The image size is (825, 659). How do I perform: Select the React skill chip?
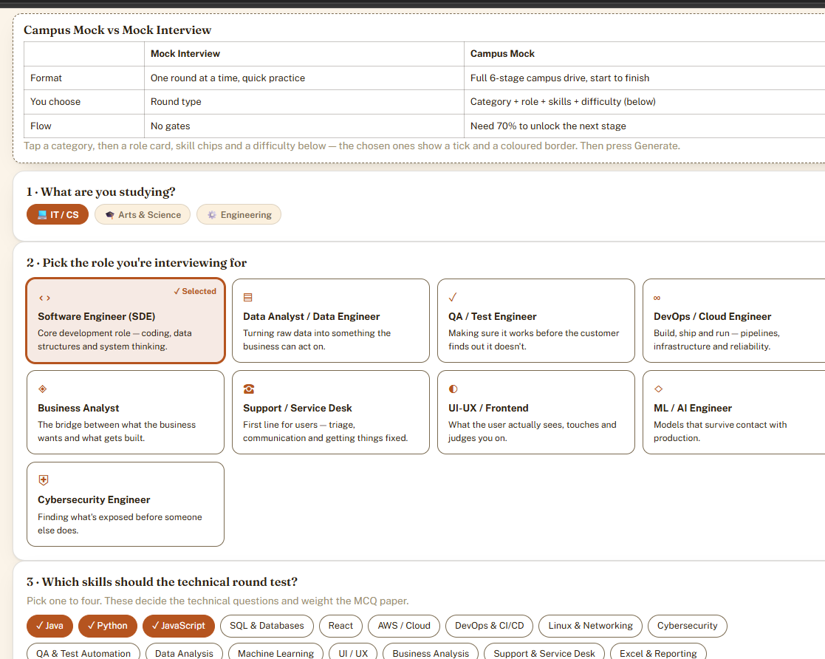[340, 626]
